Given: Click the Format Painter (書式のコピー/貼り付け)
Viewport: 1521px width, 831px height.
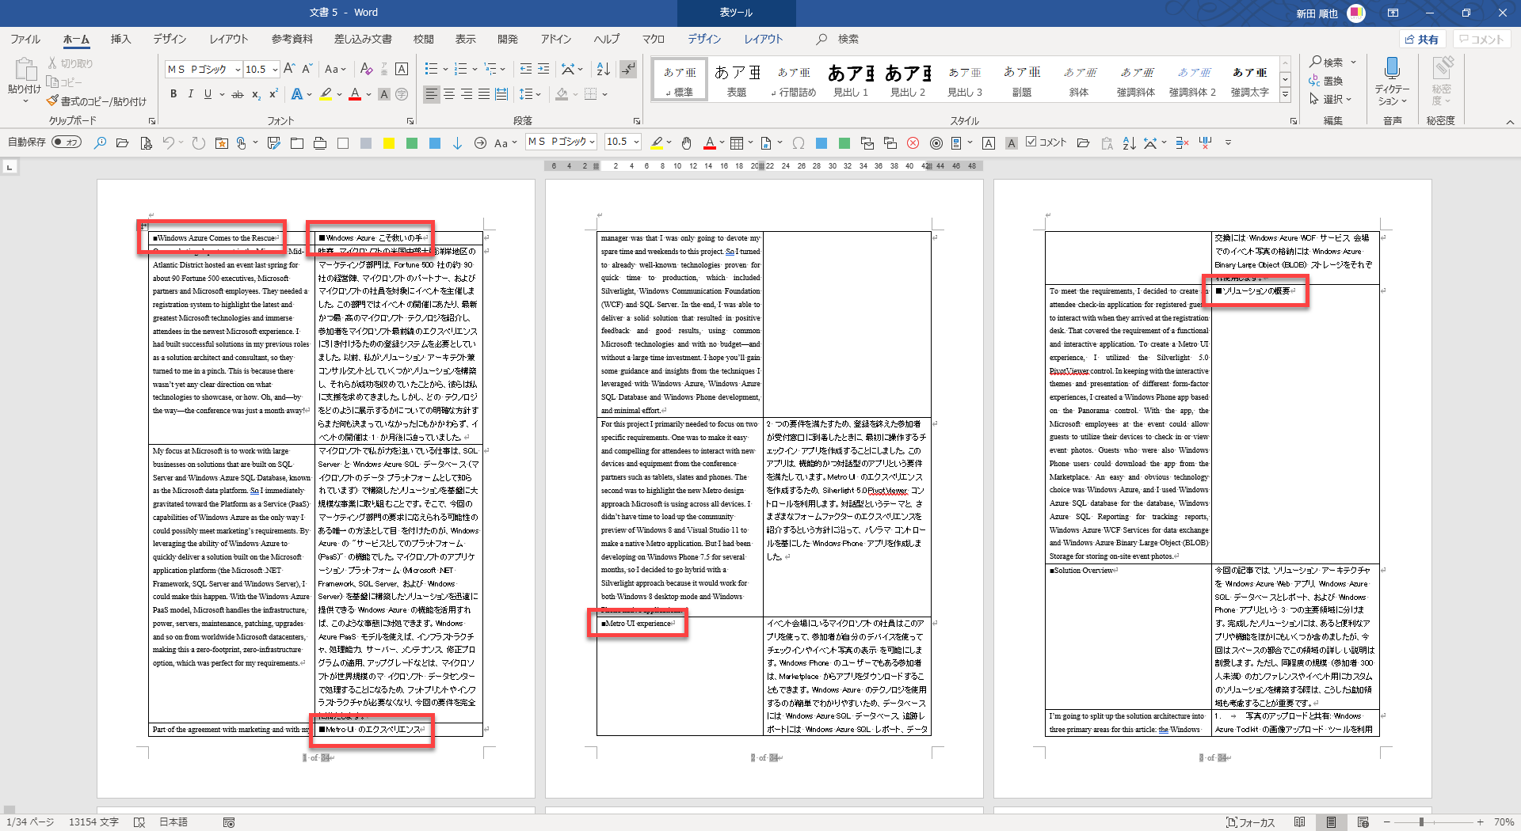Looking at the screenshot, I should (x=97, y=101).
